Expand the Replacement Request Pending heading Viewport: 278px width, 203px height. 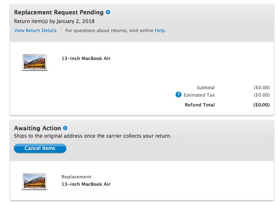(59, 12)
